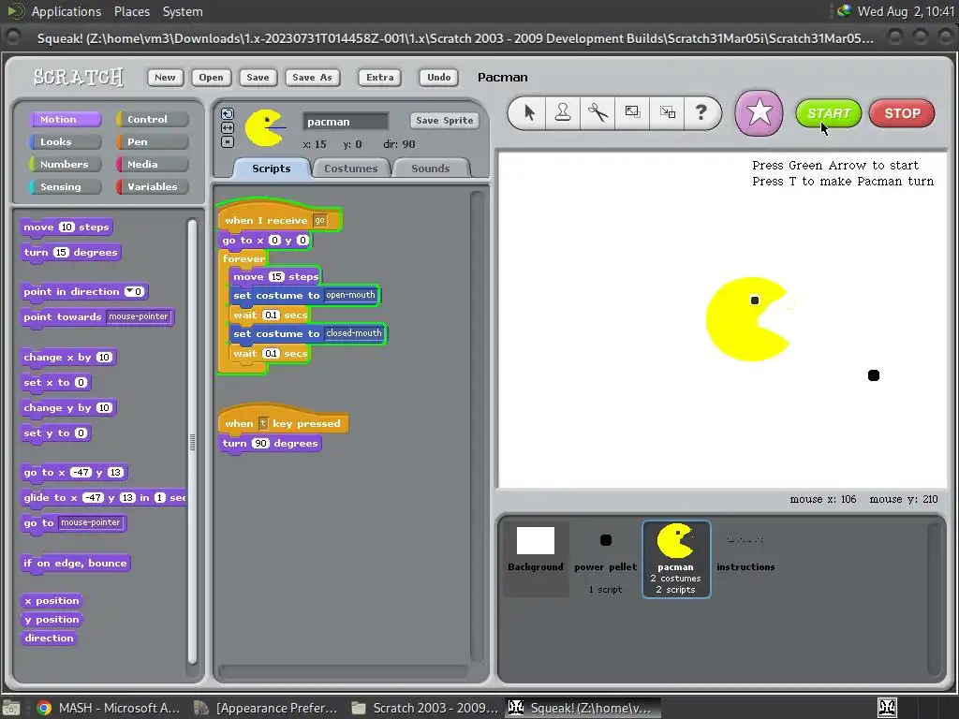Open the Applications menu
Viewport: 959px width, 719px height.
66,11
